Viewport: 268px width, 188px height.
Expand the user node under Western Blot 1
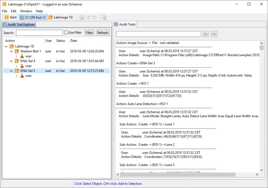click(16, 56)
